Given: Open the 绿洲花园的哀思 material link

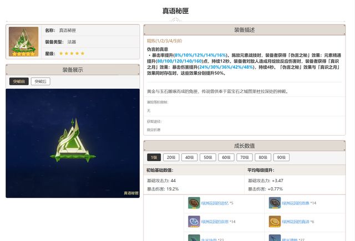Looking at the screenshot, I should (x=215, y=222).
